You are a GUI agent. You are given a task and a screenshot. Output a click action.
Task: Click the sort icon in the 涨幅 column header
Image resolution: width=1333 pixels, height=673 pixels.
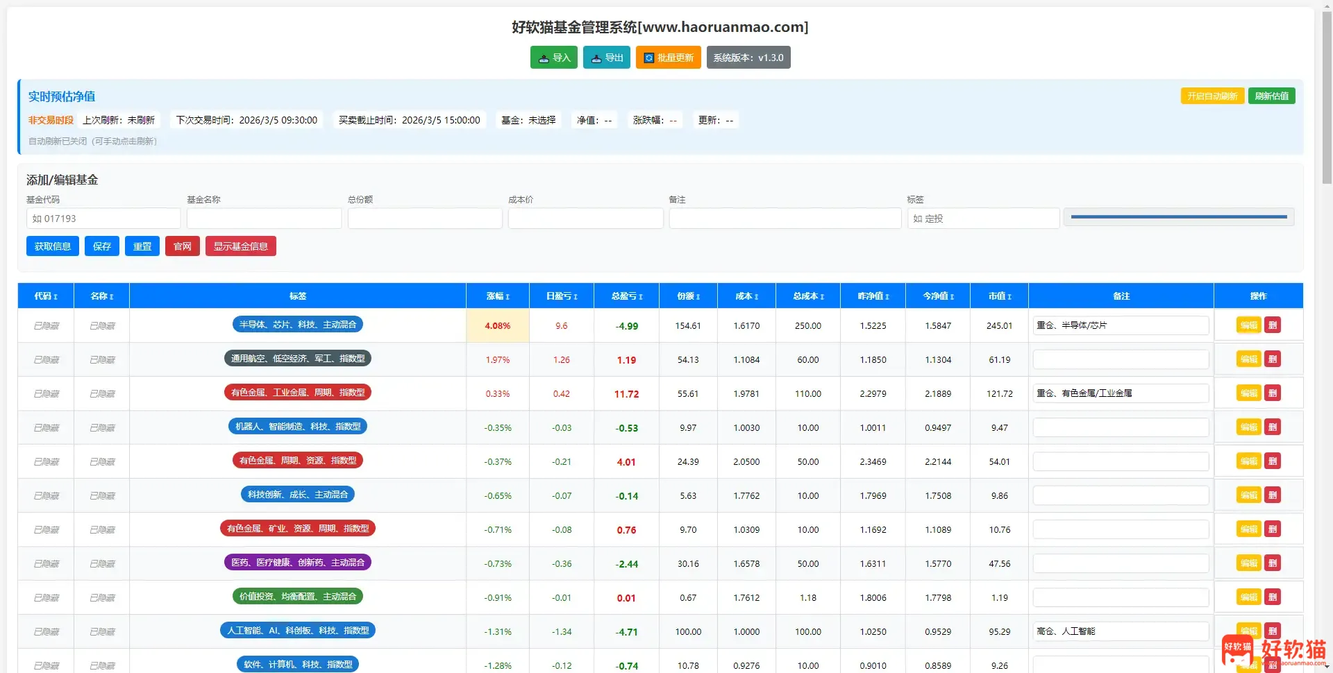click(x=508, y=296)
